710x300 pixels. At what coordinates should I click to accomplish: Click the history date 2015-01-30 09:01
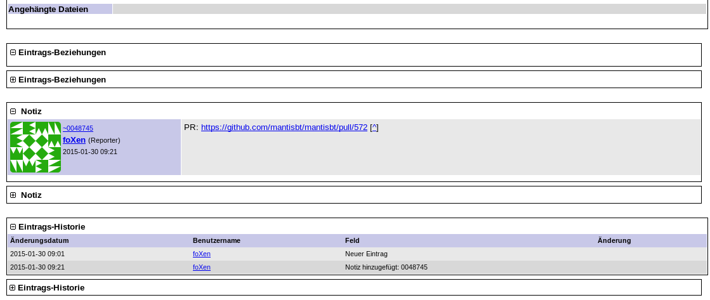[x=37, y=254]
